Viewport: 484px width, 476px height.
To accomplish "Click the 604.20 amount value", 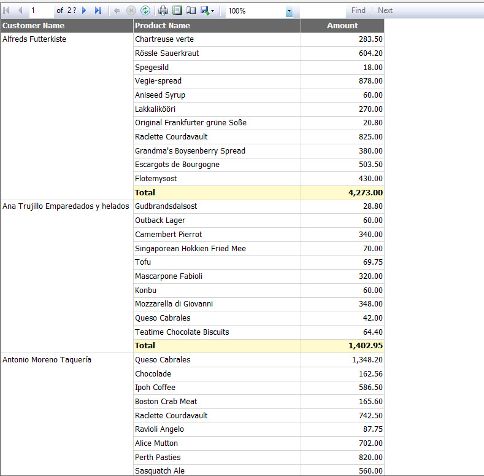I will (343, 53).
